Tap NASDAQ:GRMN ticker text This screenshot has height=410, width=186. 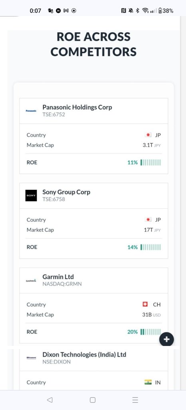[x=62, y=284]
